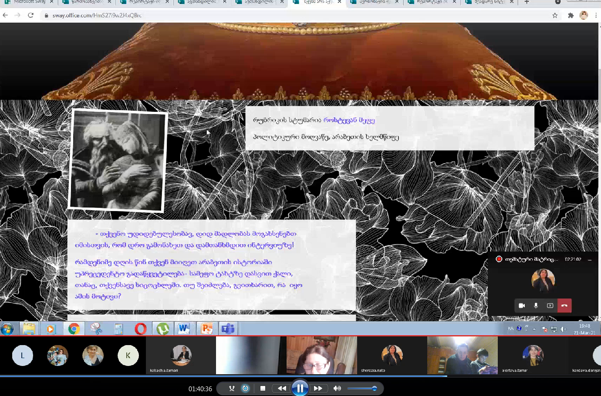
Task: Open the blue link in the rubric heading
Action: (x=349, y=120)
